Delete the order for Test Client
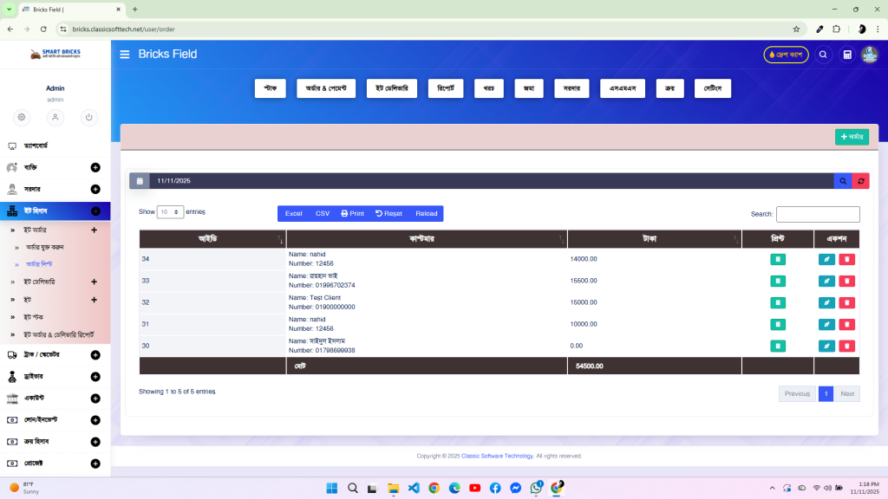Screen dimensions: 888x499 tap(846, 302)
